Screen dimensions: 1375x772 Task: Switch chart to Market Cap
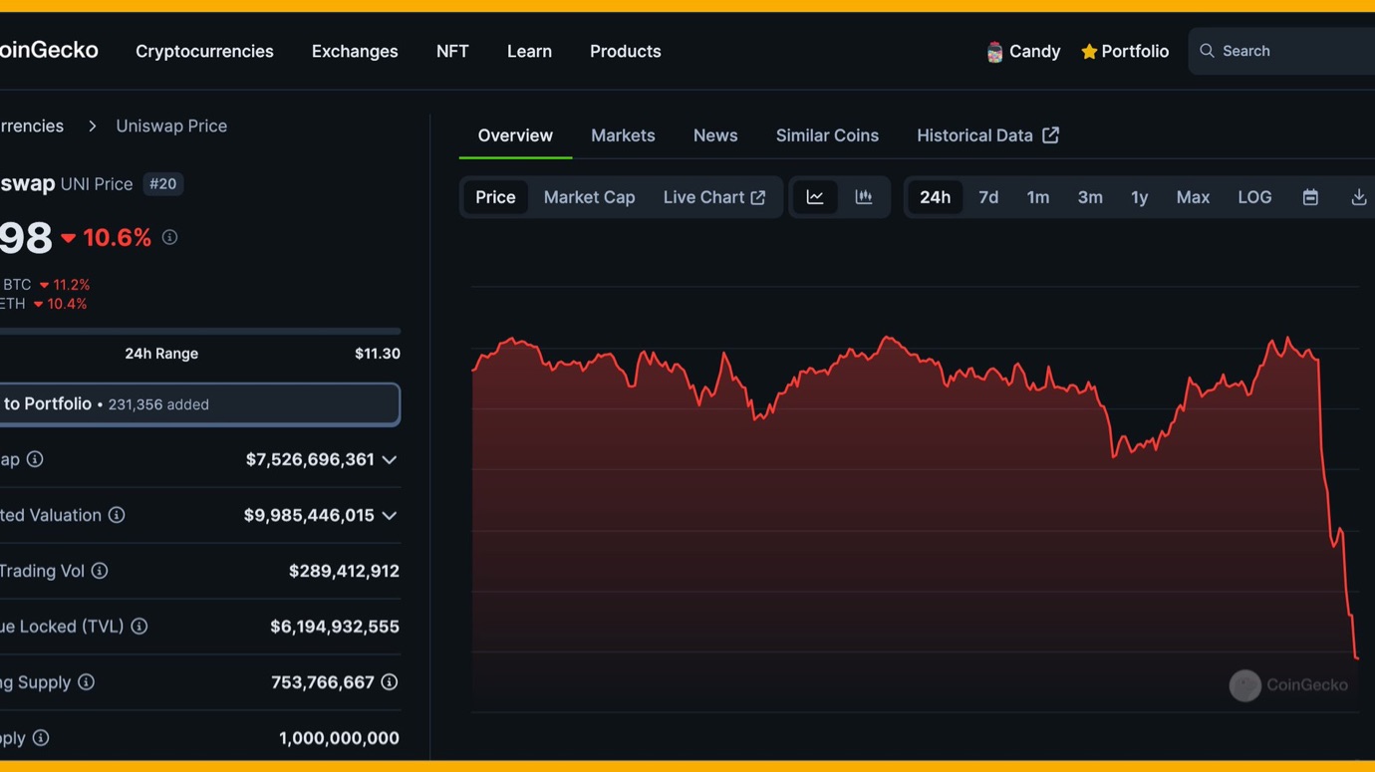coord(589,197)
